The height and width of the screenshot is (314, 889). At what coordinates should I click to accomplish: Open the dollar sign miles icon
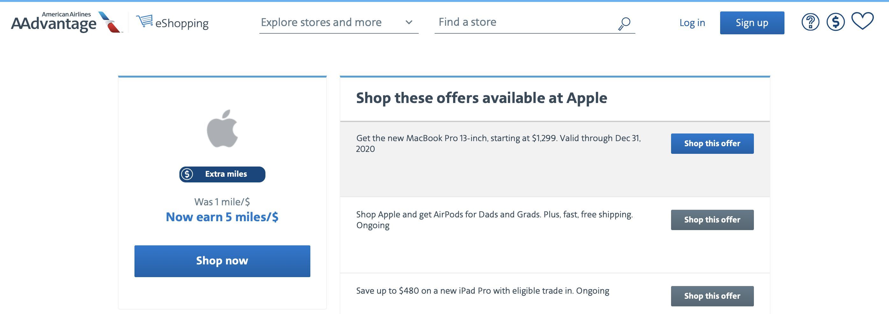click(x=835, y=22)
